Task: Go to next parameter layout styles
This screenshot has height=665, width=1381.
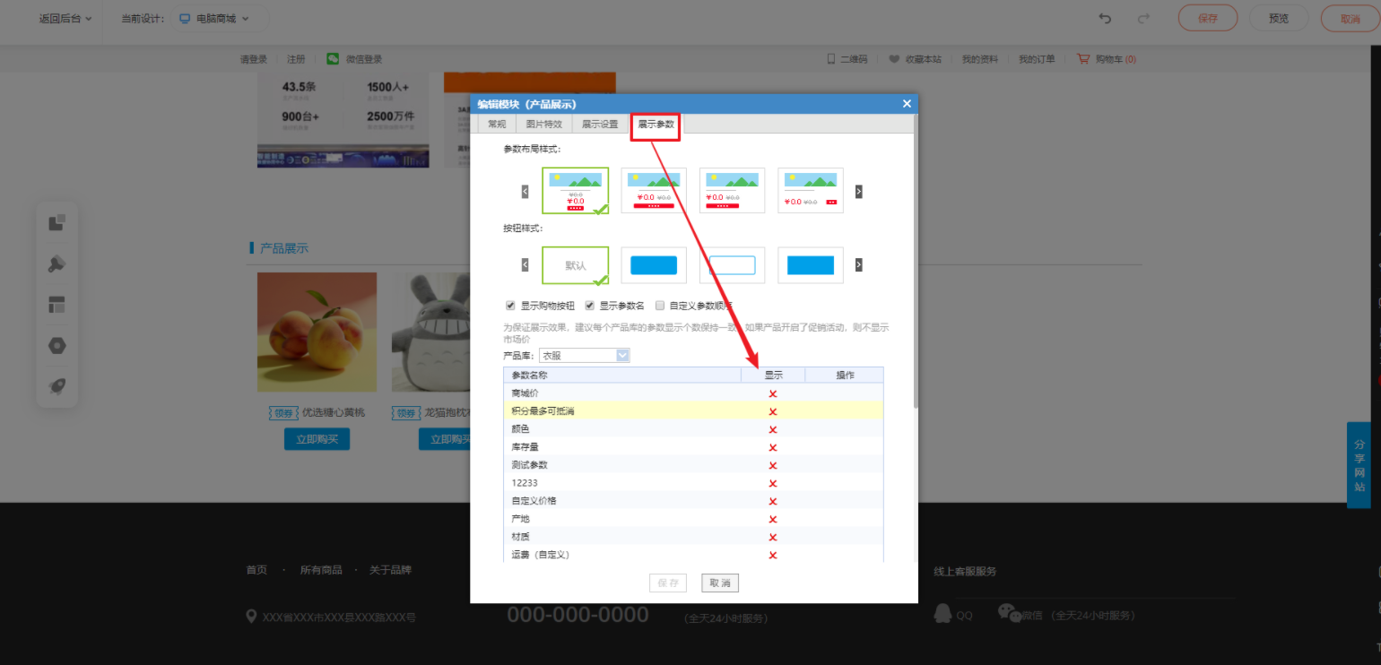Action: 859,191
